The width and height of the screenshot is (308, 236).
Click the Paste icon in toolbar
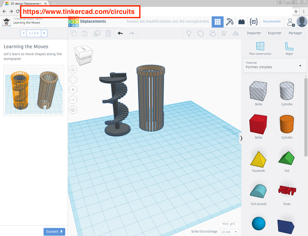[x=85, y=33]
